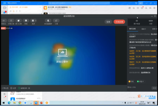Show hidden system tray icons chevron
158x106 pixels.
[x=123, y=103]
